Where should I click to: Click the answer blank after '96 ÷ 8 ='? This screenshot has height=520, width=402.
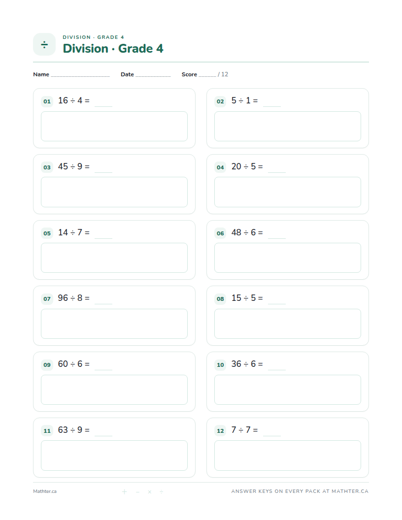(x=103, y=304)
